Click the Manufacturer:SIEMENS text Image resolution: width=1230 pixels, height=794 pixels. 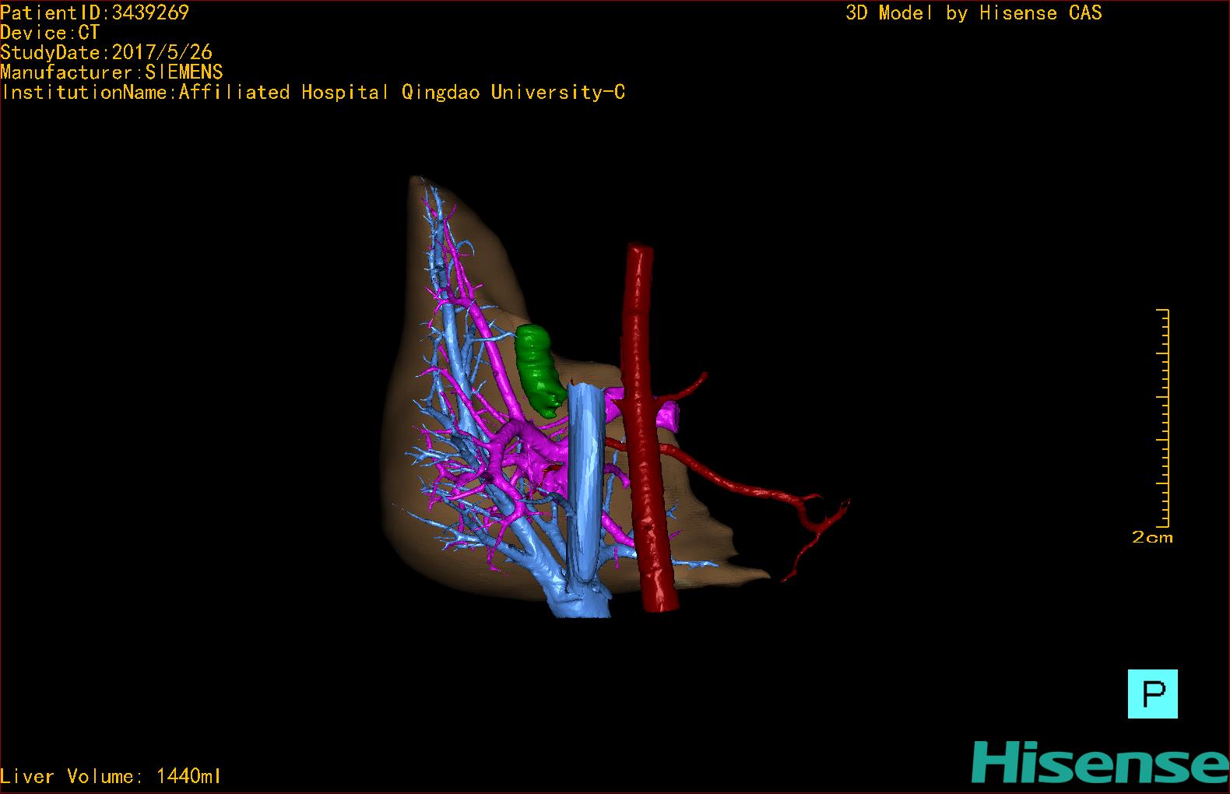[x=111, y=72]
